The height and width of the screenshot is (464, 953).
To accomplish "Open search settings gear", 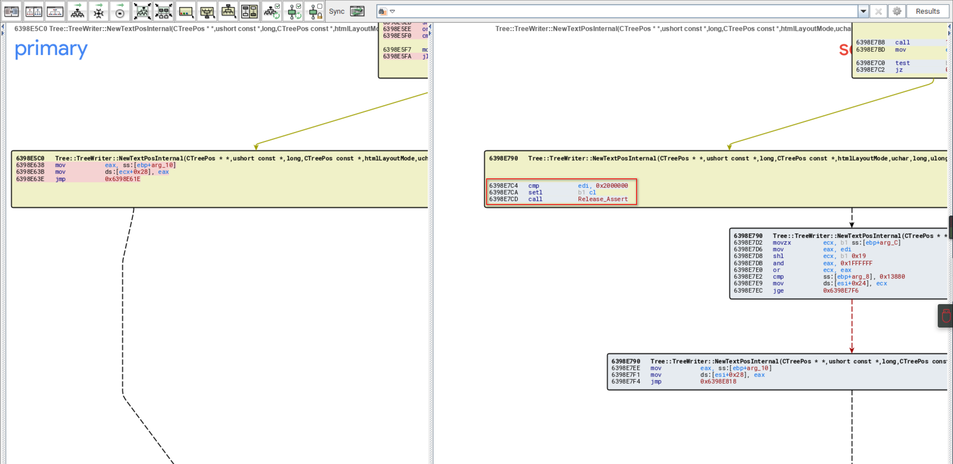I will pos(897,12).
